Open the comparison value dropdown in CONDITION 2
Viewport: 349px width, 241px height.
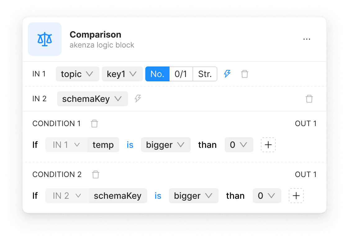tap(267, 196)
